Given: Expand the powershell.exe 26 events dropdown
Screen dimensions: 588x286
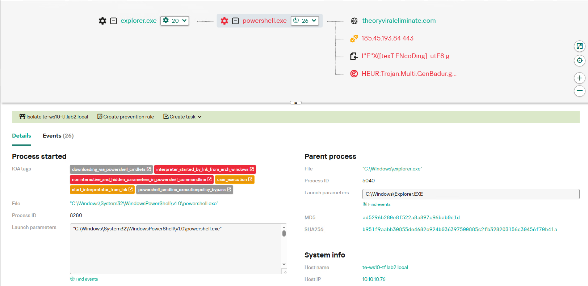Looking at the screenshot, I should click(x=305, y=21).
